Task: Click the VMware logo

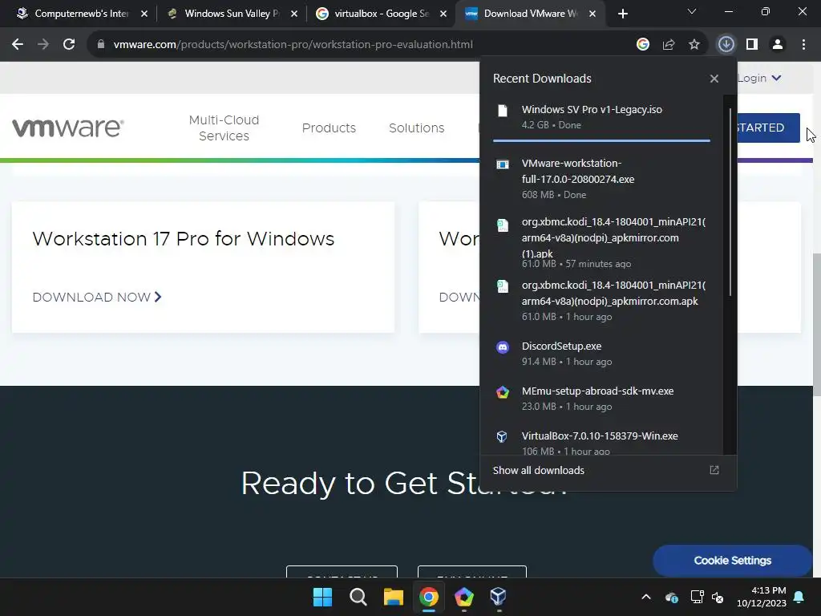Action: 68,128
